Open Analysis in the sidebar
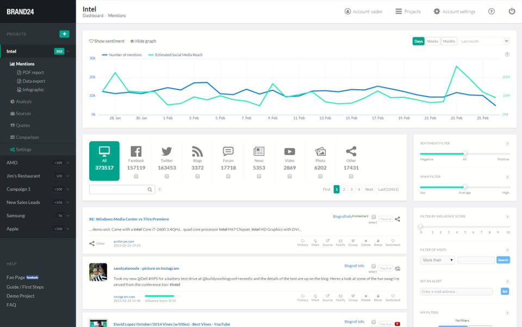 (x=23, y=102)
